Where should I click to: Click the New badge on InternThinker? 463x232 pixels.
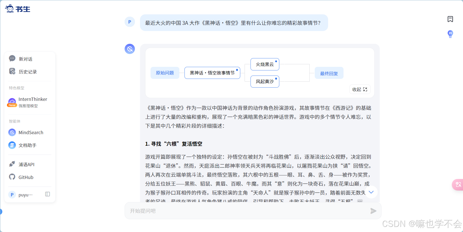coord(12,105)
